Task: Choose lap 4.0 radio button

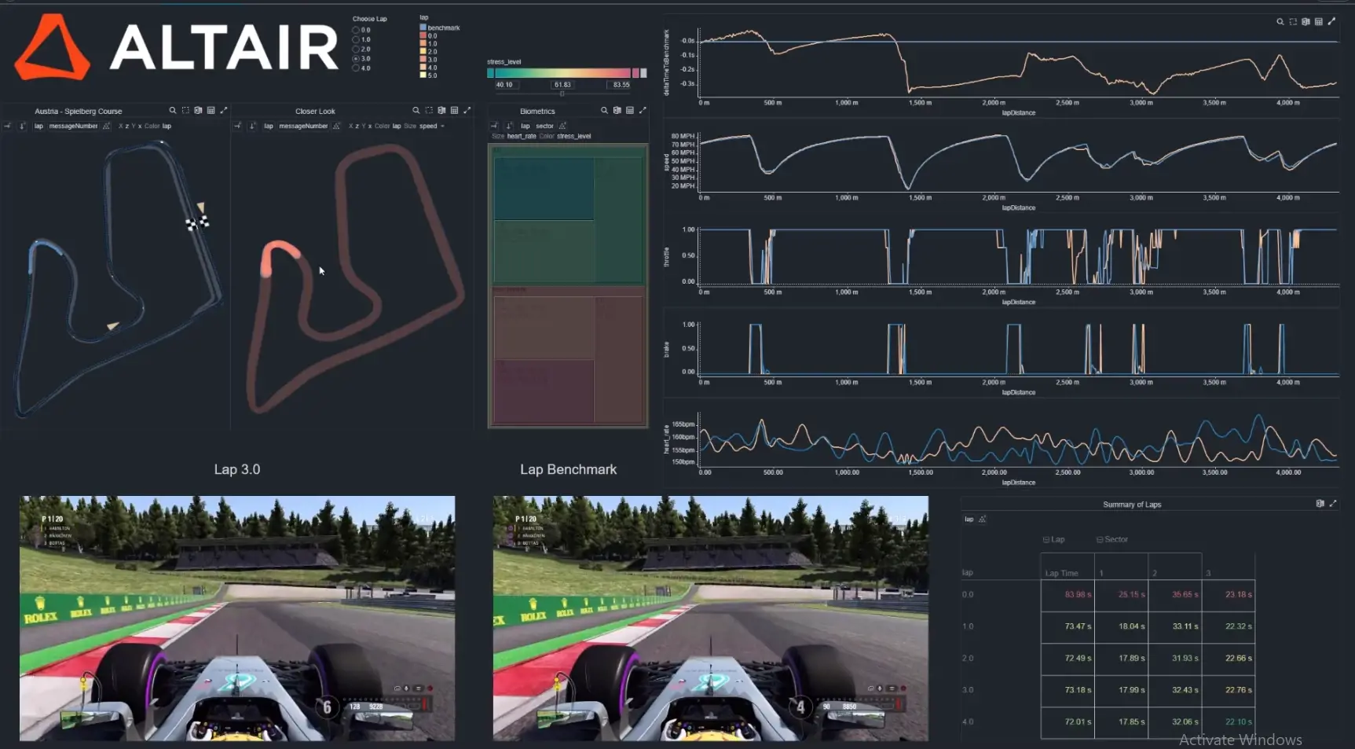Action: (355, 68)
